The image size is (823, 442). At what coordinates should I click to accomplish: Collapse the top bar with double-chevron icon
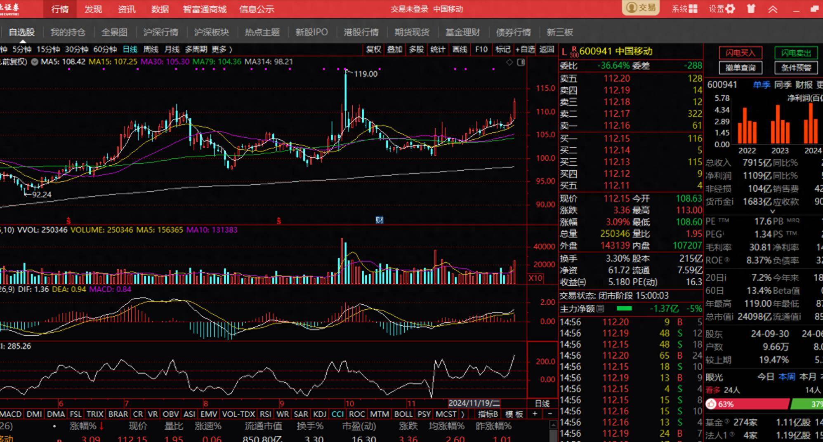[773, 9]
